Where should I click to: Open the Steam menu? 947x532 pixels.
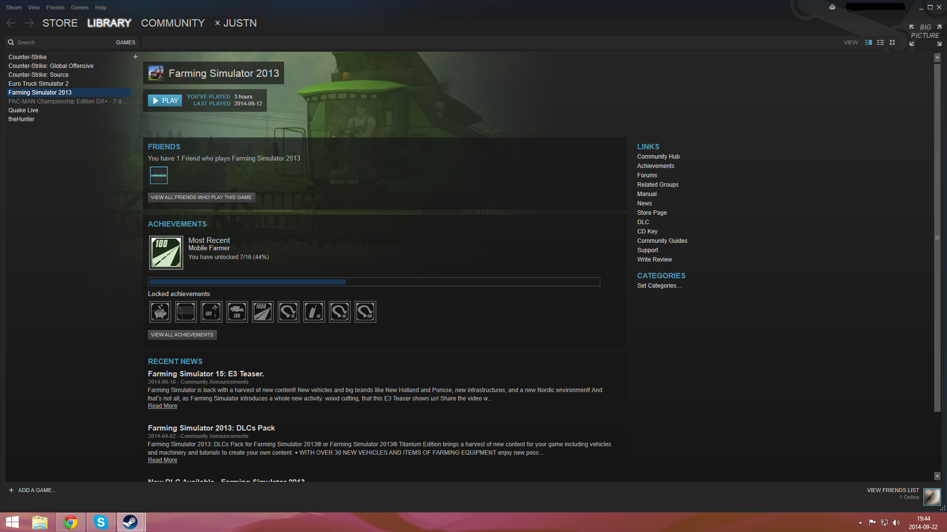[14, 7]
